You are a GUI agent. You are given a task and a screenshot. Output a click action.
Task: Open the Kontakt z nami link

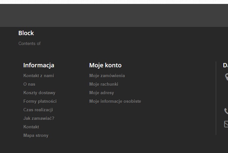click(39, 76)
